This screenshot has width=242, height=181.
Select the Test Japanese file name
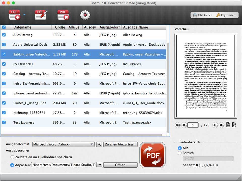24,123
